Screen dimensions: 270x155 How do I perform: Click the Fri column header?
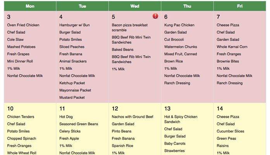click(240, 6)
